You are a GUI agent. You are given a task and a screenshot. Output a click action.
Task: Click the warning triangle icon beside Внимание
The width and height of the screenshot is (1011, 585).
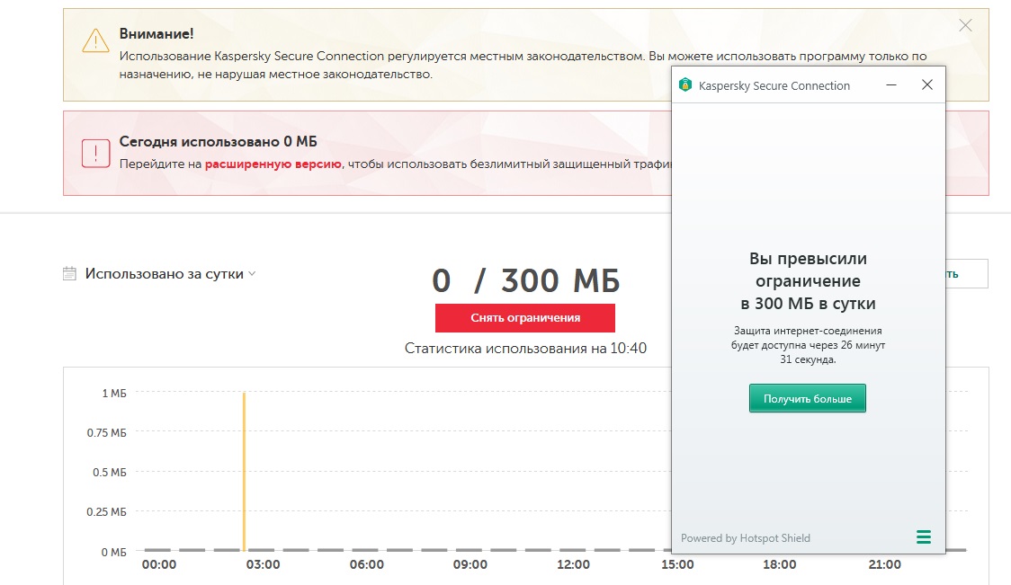pos(95,41)
